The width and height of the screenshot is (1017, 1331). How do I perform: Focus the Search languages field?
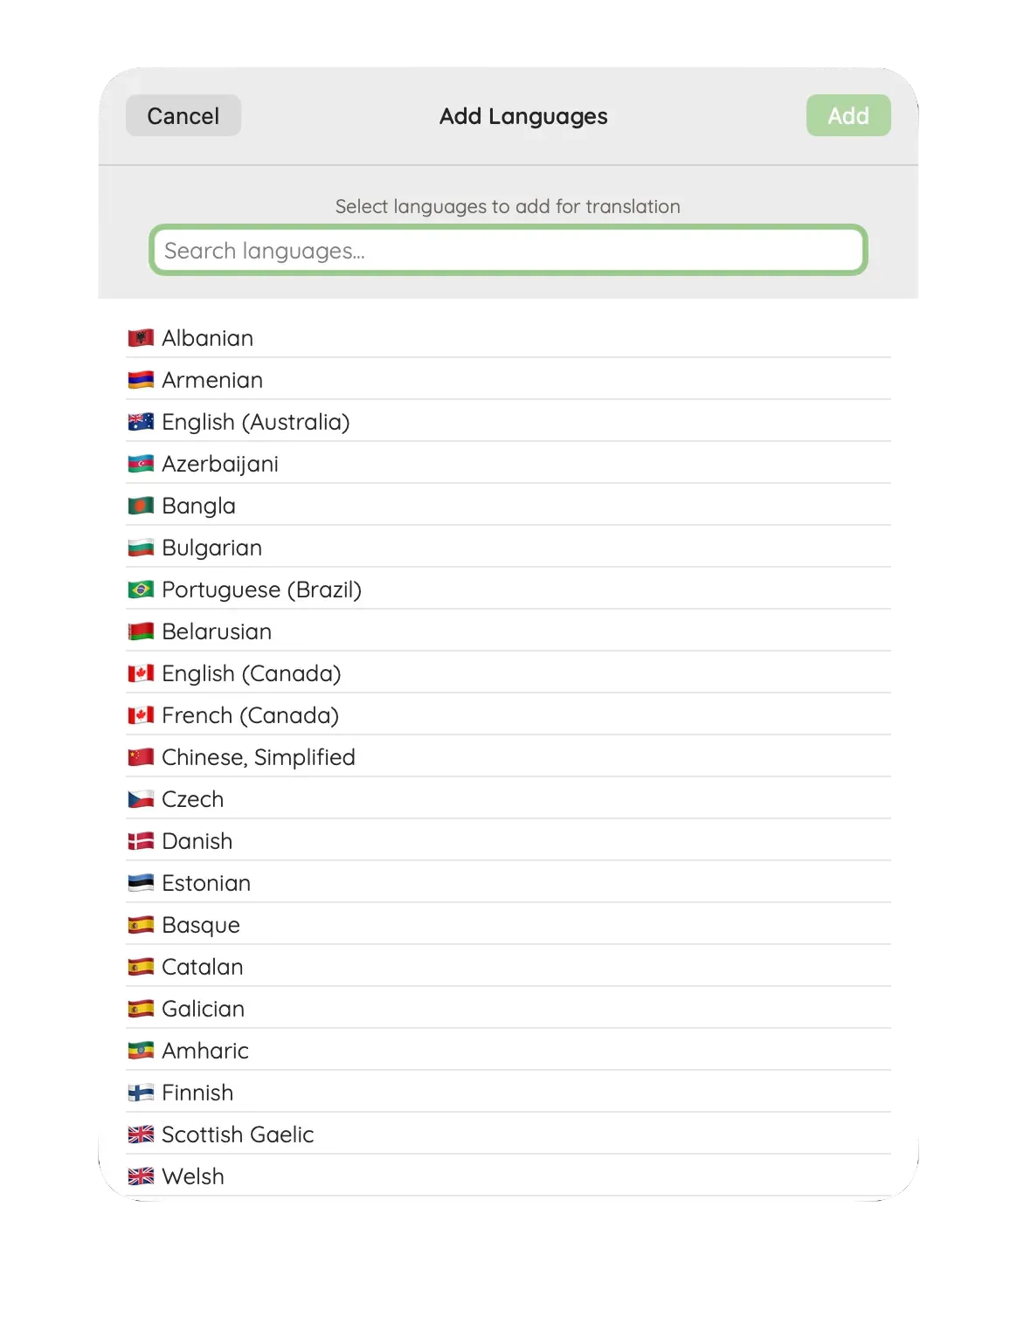pyautogui.click(x=508, y=251)
